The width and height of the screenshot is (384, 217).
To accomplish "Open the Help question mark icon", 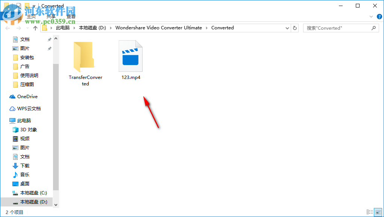I will point(379,17).
